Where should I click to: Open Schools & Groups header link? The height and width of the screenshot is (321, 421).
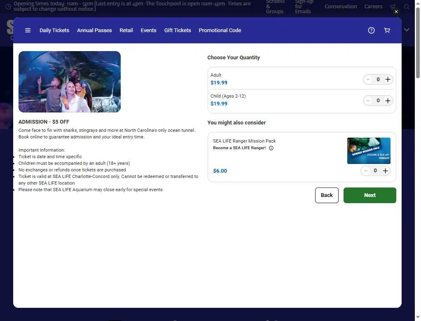275,7
